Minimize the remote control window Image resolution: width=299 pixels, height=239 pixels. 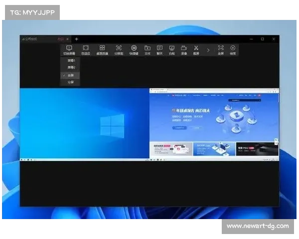251,39
